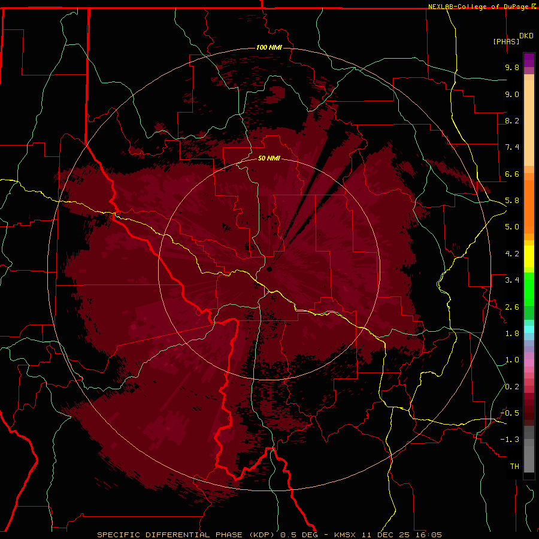Click the -0.5 legend value

[x=510, y=413]
